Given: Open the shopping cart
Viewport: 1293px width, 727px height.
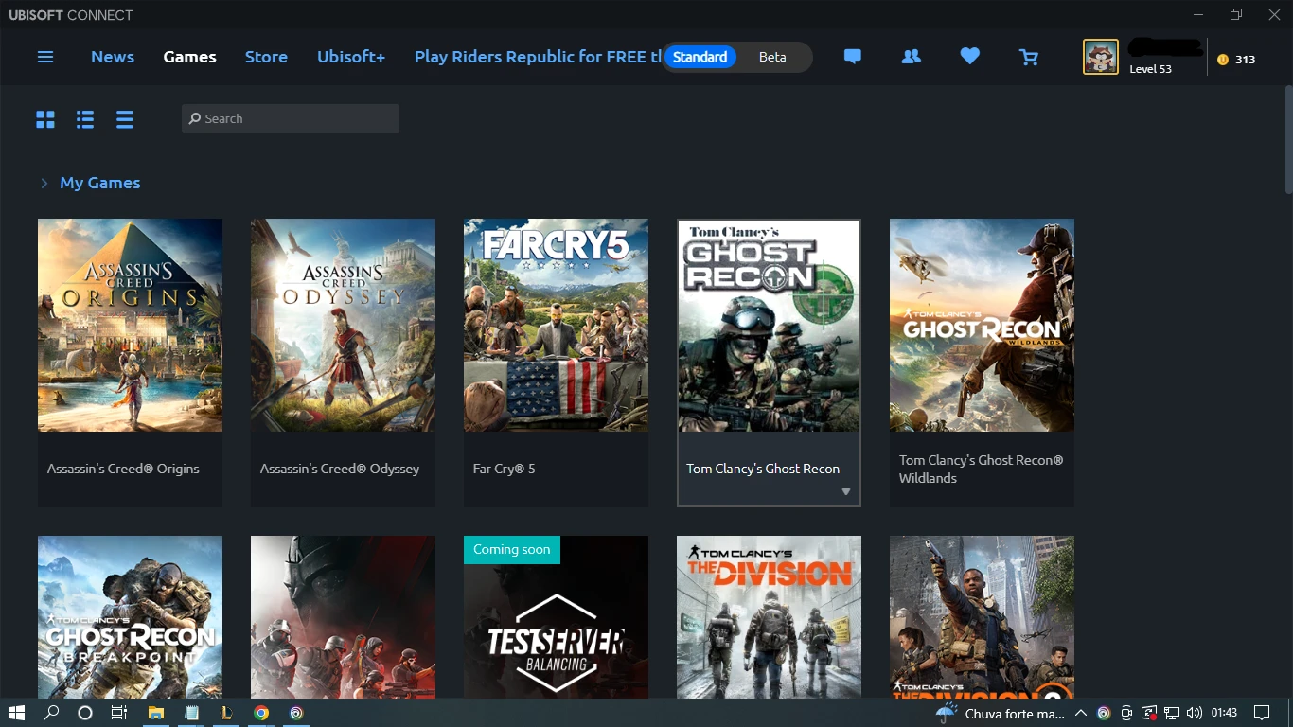Looking at the screenshot, I should click(x=1029, y=58).
